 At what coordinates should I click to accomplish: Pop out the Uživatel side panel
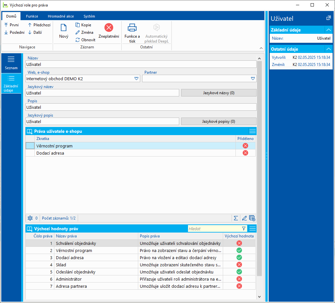click(x=328, y=18)
